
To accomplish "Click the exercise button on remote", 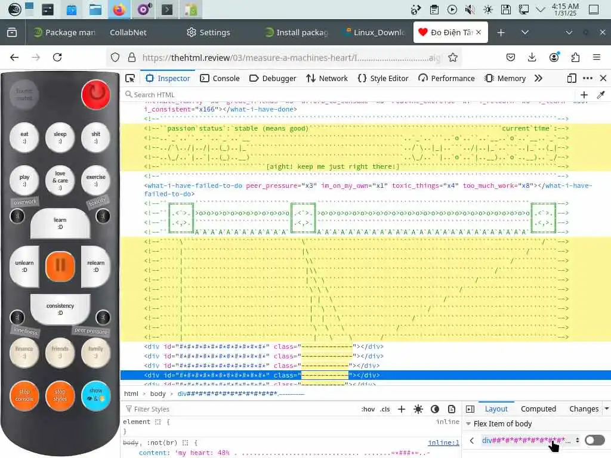I will 96,180.
